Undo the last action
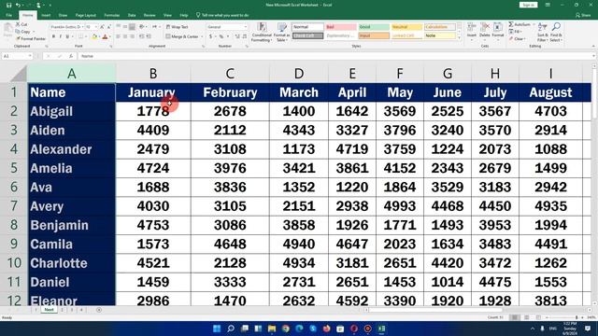598x336 pixels. pyautogui.click(x=18, y=5)
